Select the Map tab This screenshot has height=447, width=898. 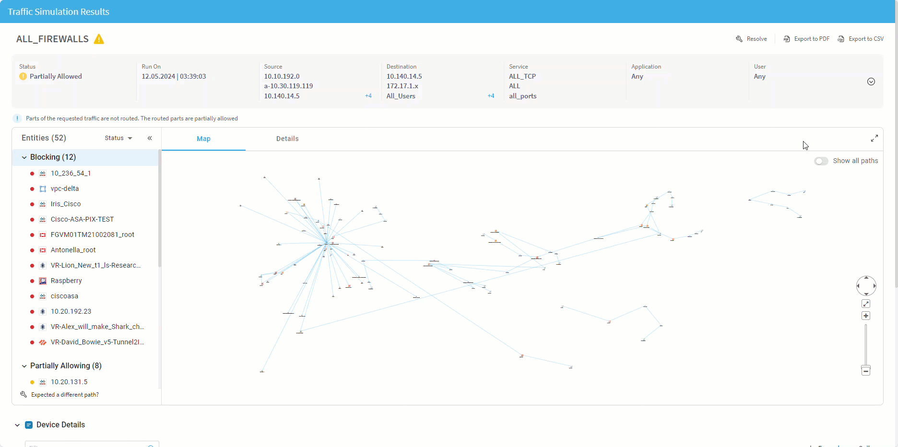pos(203,139)
